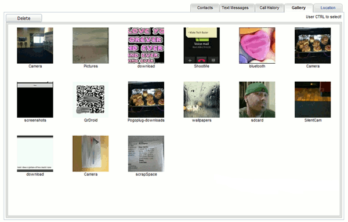This screenshot has height=222, width=348.
Task: Open the Call History tab
Action: coord(270,8)
